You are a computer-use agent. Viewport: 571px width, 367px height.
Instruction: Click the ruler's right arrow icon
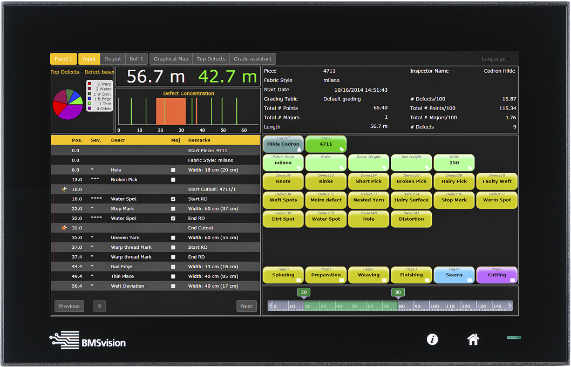pyautogui.click(x=510, y=306)
